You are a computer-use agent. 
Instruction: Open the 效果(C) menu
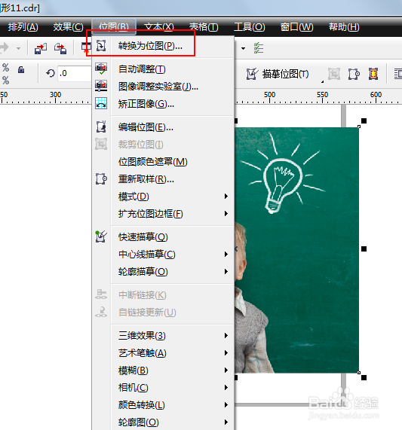point(68,27)
